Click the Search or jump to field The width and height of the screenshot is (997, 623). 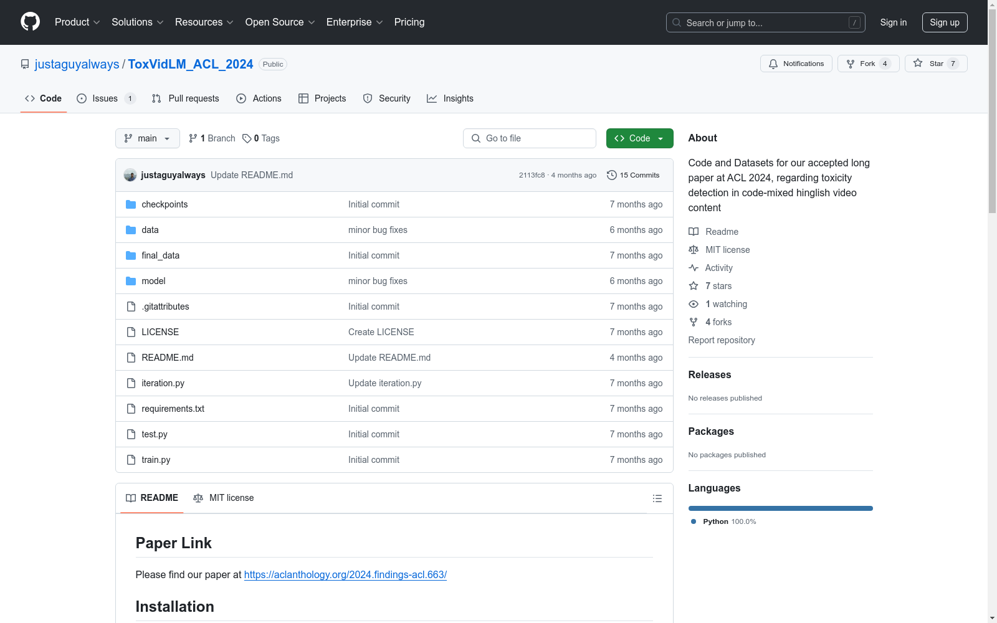[766, 22]
